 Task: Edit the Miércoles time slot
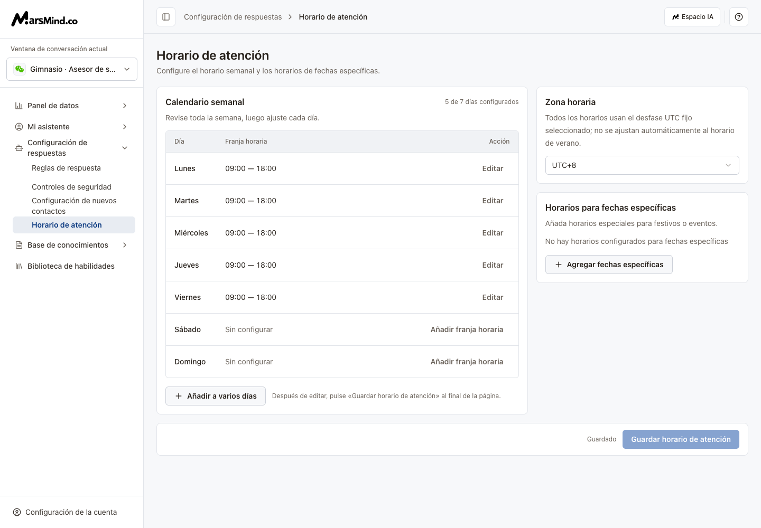tap(493, 233)
